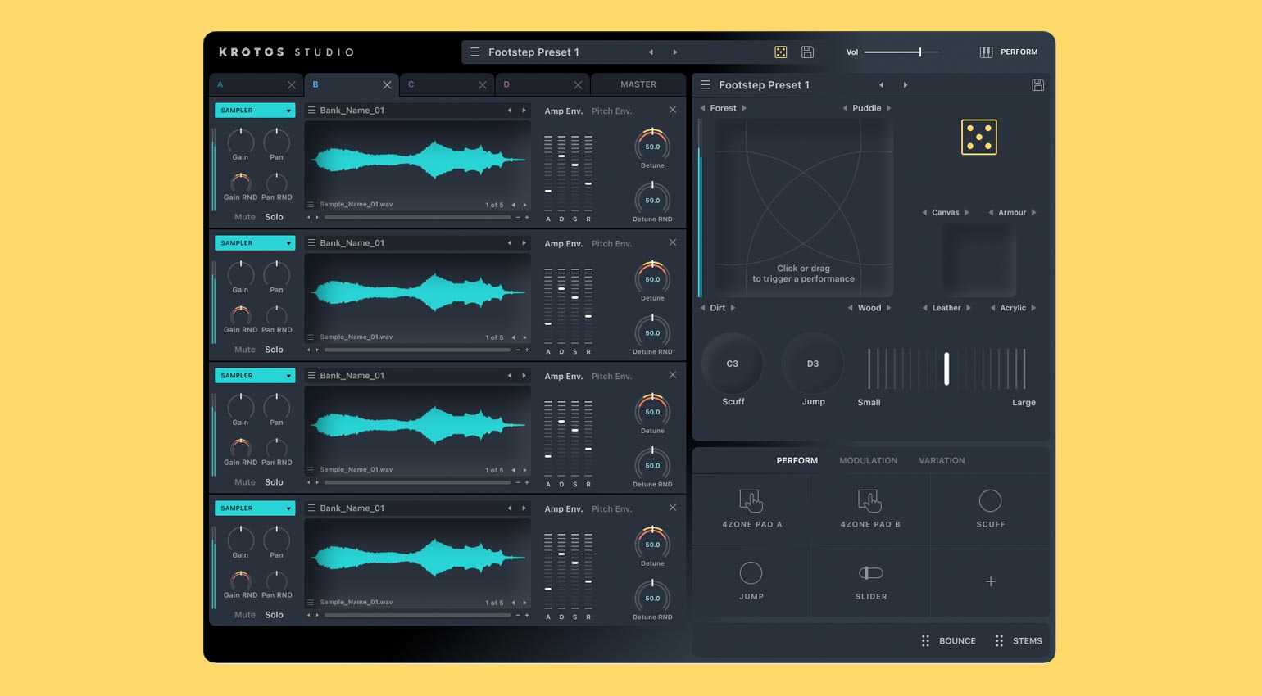The width and height of the screenshot is (1262, 696).
Task: Open bank menu icon in third sampler row
Action: (x=311, y=376)
